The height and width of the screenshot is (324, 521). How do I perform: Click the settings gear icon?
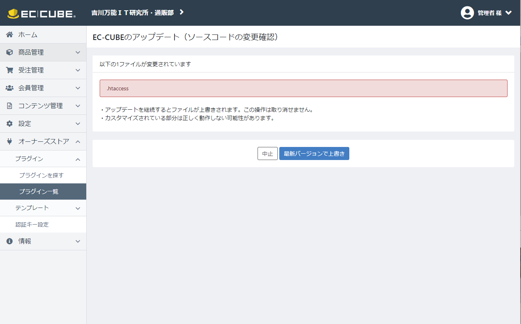10,124
